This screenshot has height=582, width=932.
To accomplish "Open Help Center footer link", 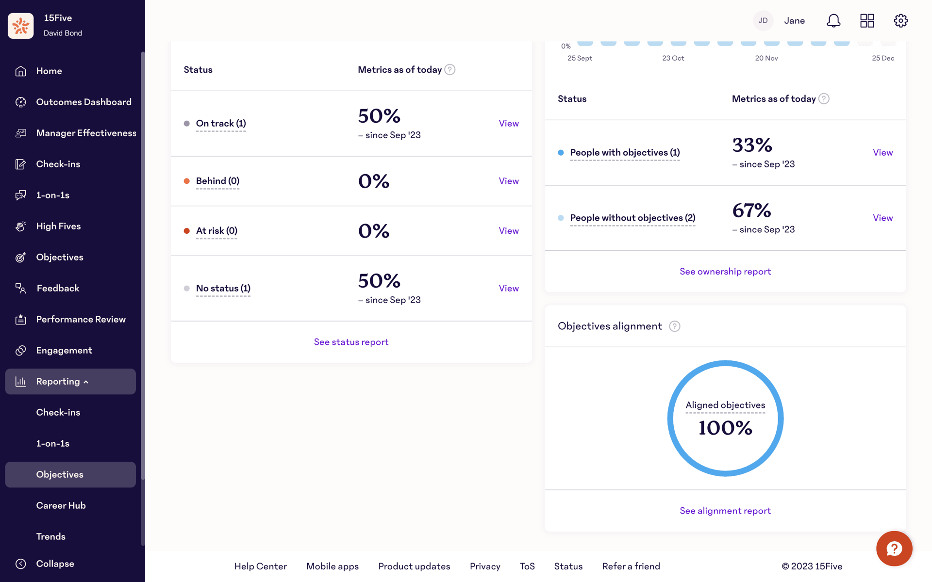I will [x=261, y=566].
